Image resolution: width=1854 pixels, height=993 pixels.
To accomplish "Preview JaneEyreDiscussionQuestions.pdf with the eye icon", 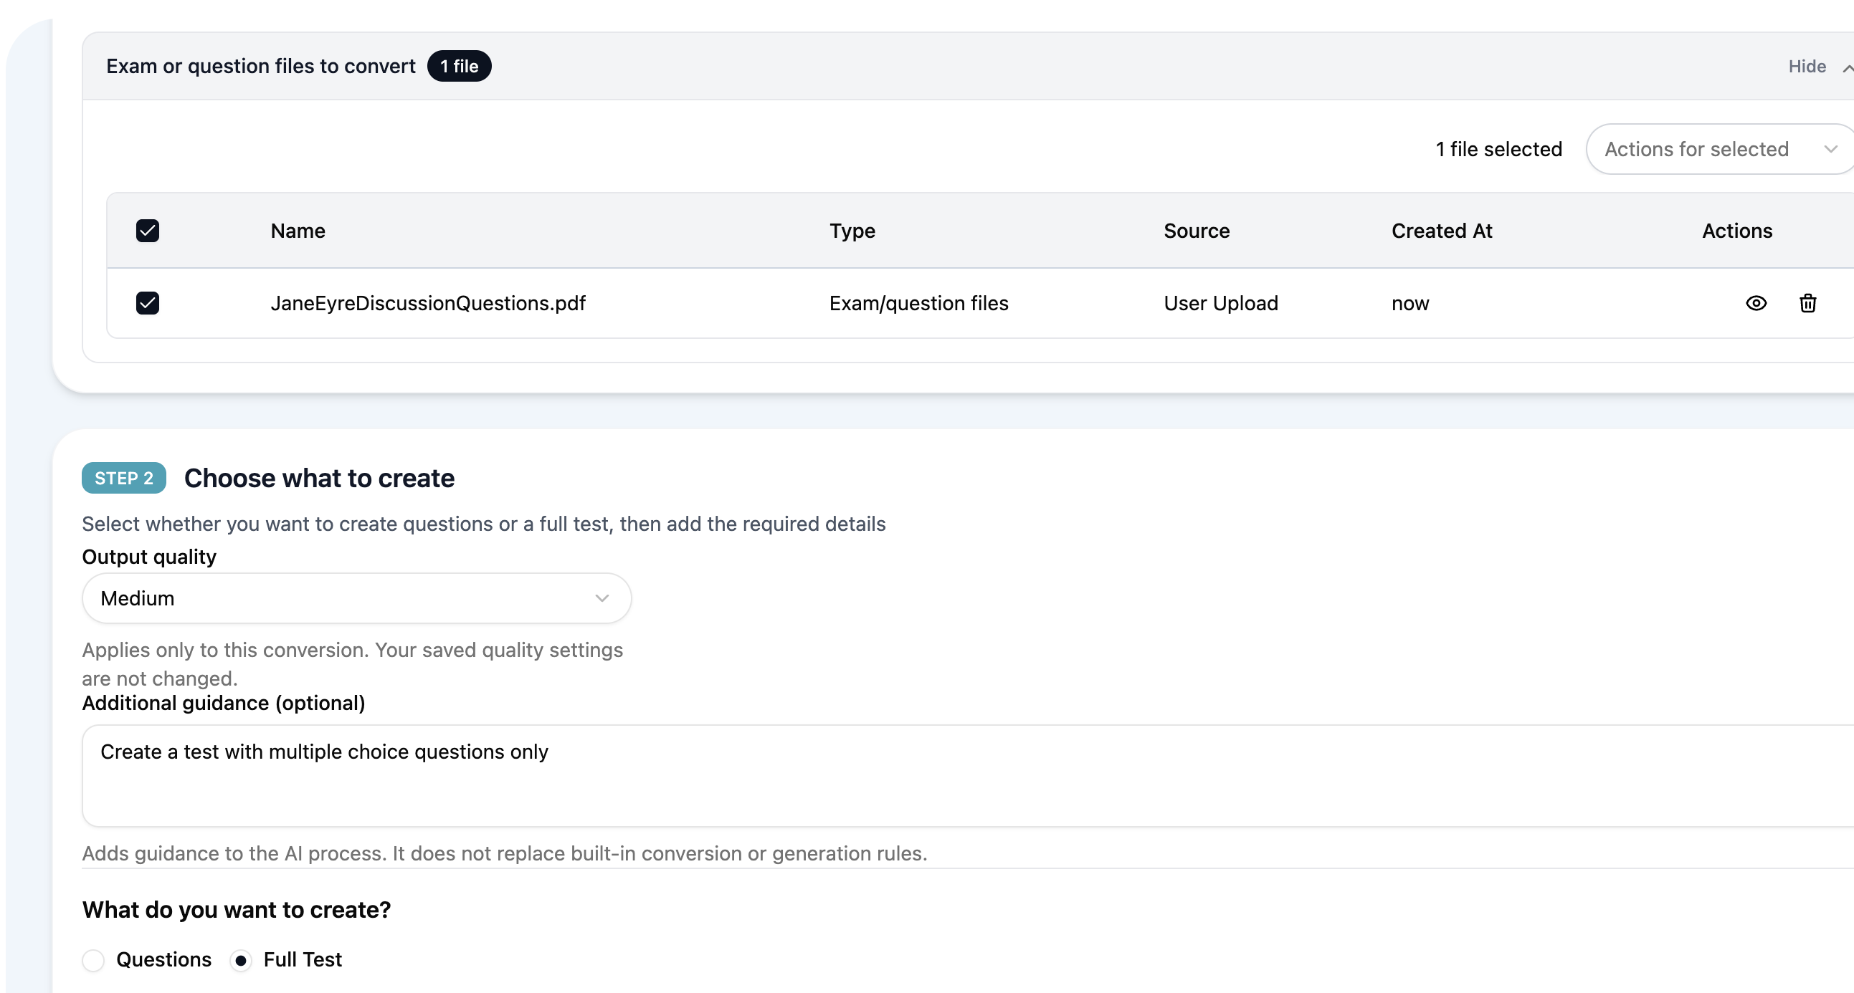I will [x=1756, y=304].
